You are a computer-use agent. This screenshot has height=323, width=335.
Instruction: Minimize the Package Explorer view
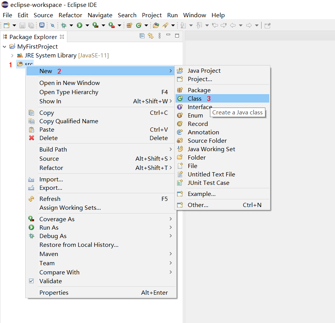tap(168, 35)
